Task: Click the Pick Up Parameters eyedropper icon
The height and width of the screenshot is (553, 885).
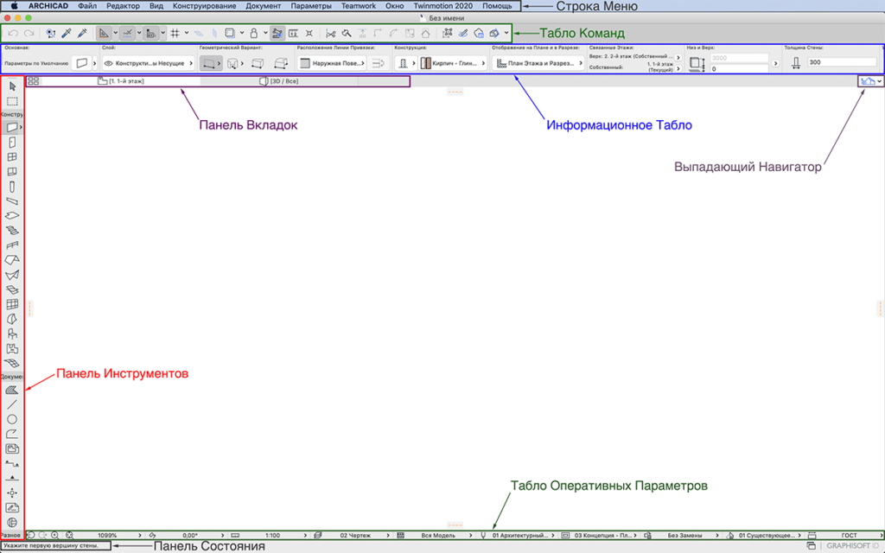Action: [66, 33]
